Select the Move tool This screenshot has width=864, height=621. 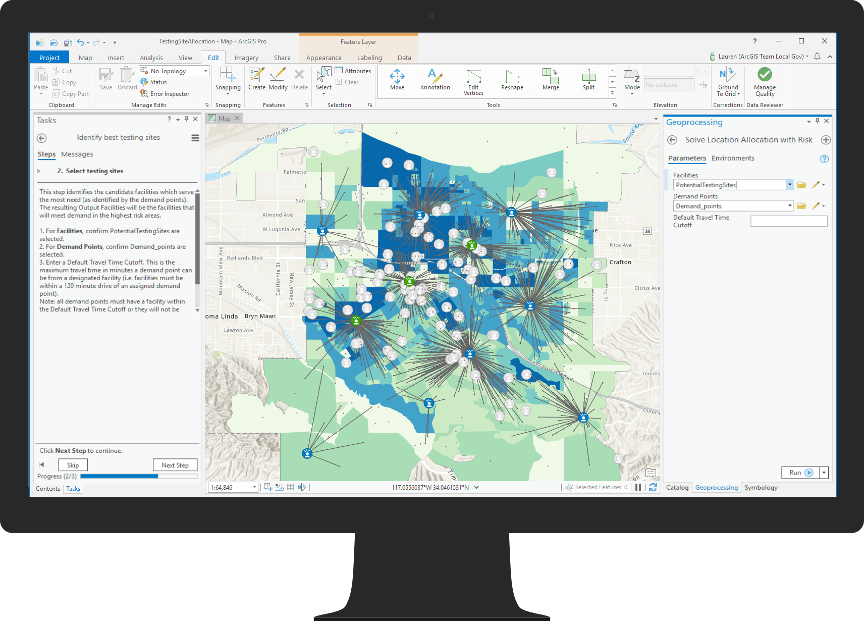tap(397, 80)
